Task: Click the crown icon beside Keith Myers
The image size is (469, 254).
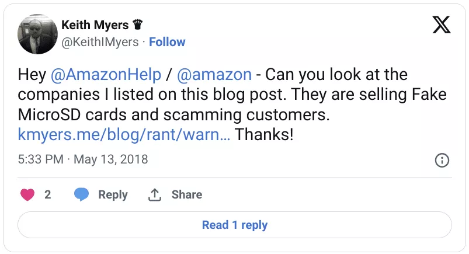Action: pyautogui.click(x=138, y=26)
